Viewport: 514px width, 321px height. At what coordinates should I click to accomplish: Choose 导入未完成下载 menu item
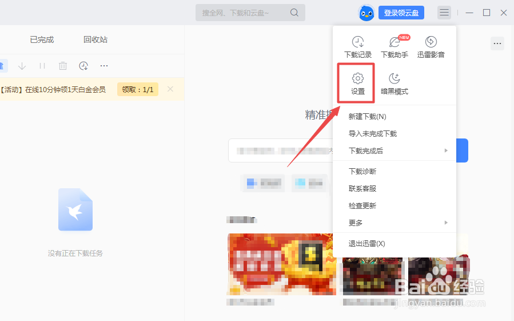tap(395, 133)
